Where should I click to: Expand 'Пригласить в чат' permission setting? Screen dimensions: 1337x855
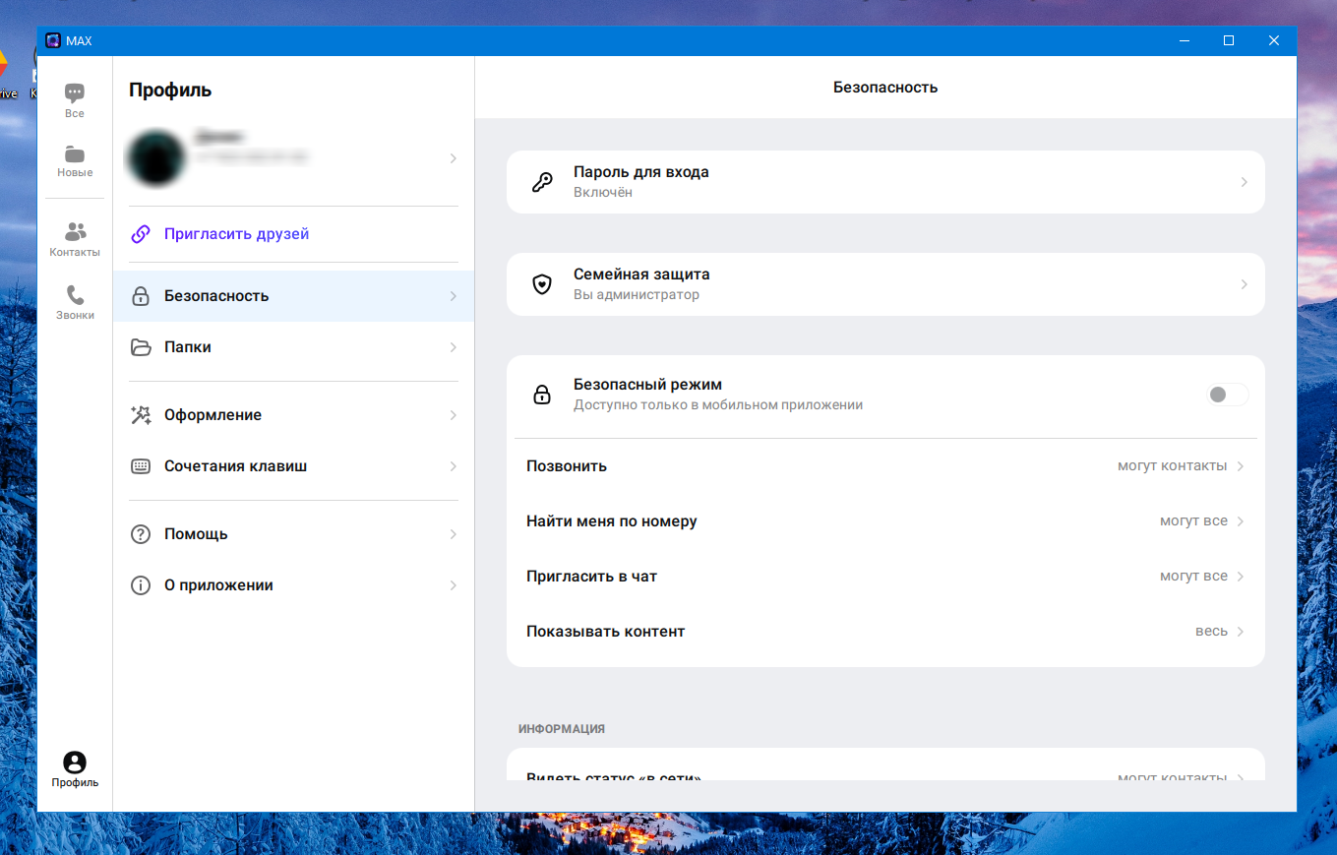click(885, 577)
